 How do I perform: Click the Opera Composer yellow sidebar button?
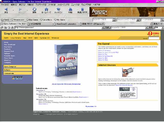pyautogui.click(x=18, y=66)
